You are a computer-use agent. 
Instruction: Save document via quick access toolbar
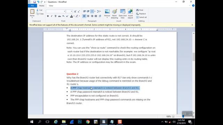[34, 2]
